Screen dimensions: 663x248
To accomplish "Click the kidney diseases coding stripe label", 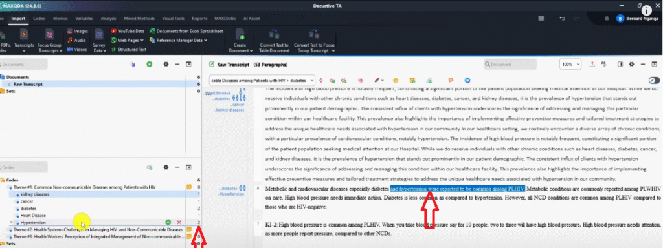I will 230,110.
